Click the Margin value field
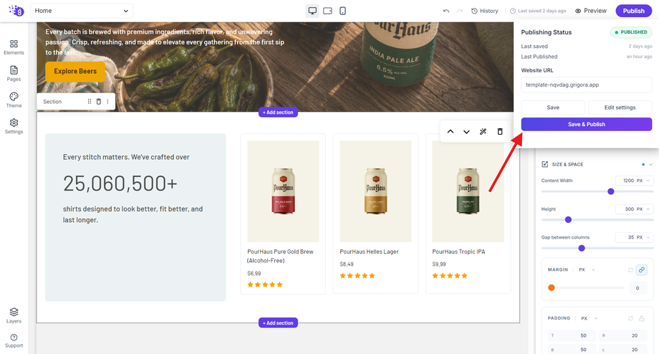This screenshot has width=659, height=354. tap(638, 288)
